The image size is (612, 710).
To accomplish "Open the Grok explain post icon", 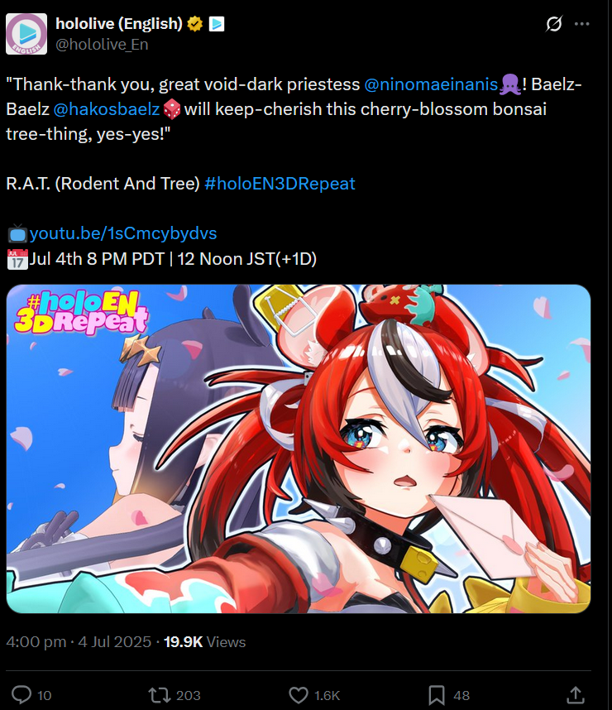I will coord(553,23).
